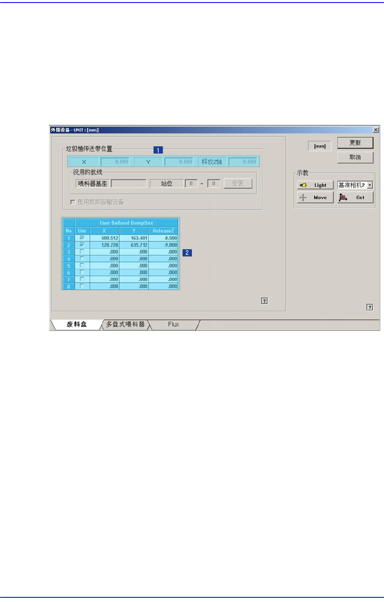This screenshot has width=384, height=602.
Task: Enable Use checkbox for DumpBox row 3
Action: (x=82, y=251)
